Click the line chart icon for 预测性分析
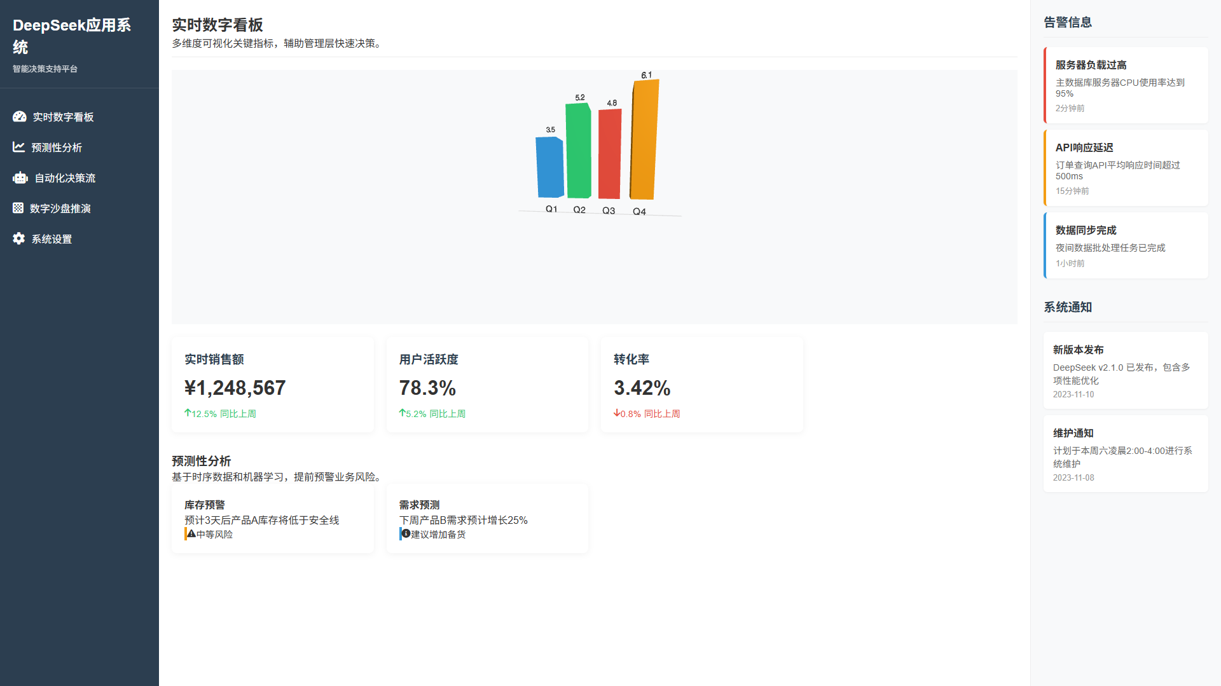 pyautogui.click(x=19, y=147)
